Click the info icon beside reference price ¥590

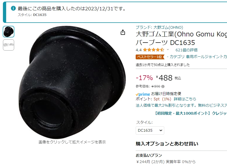coord(163,86)
